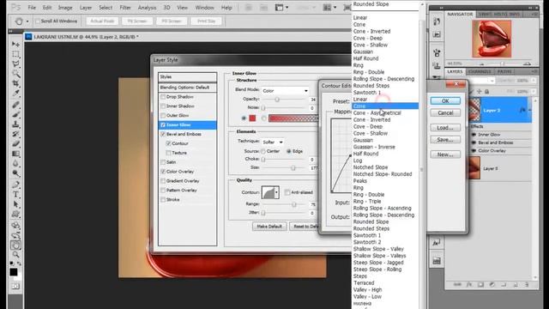Select the Pen tool
549x309 pixels.
point(15,185)
